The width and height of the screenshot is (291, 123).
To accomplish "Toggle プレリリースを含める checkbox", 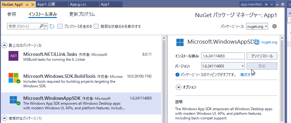I will 60,26.
